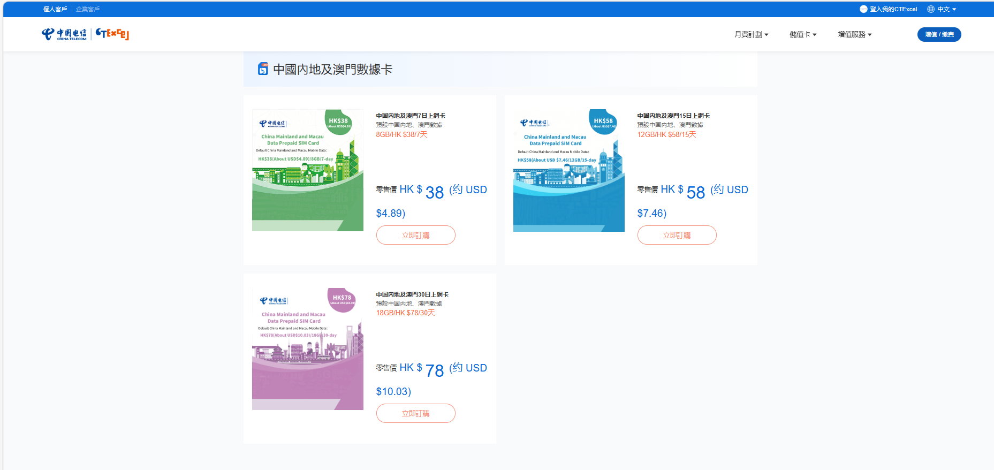The width and height of the screenshot is (994, 470).
Task: Order the HK$58 15-day SIM card
Action: tap(677, 235)
